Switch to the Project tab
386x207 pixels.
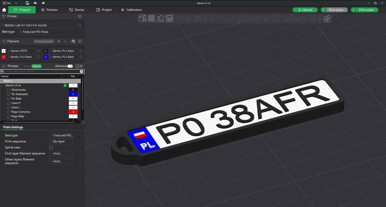pos(104,10)
